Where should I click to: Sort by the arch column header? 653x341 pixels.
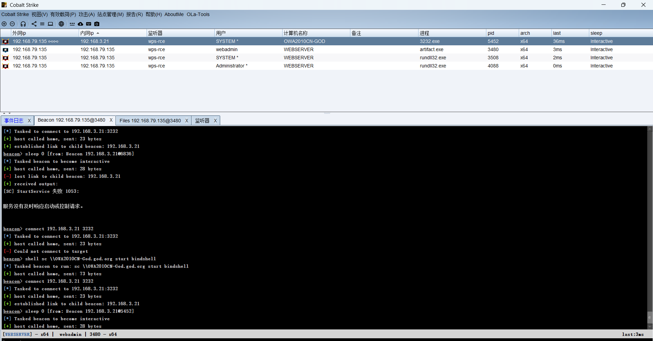pyautogui.click(x=535, y=33)
